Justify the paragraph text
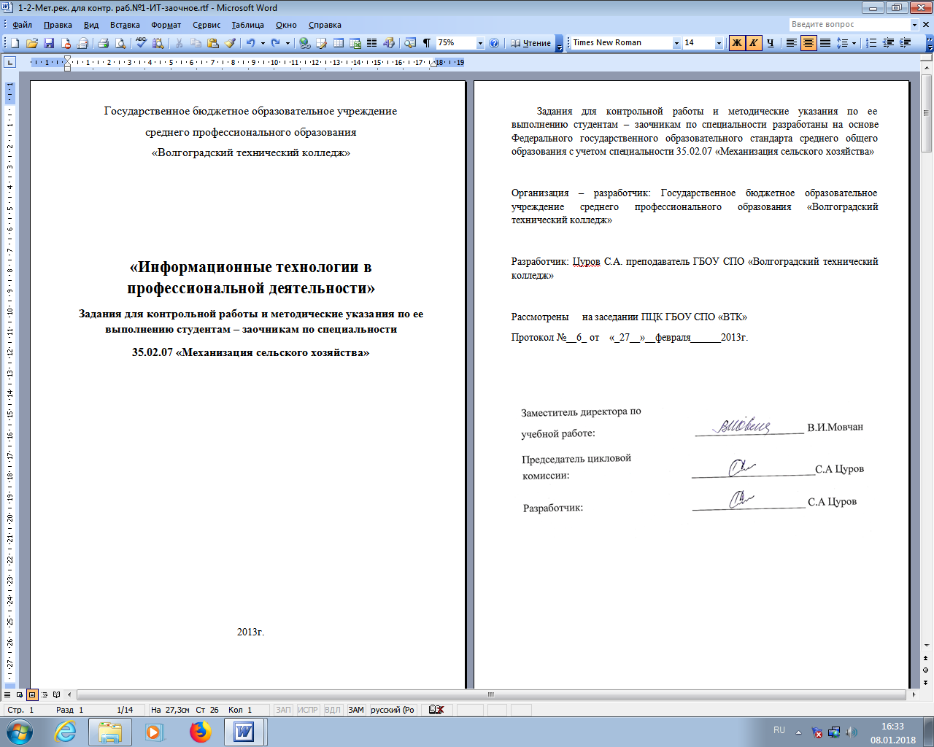 pos(825,43)
